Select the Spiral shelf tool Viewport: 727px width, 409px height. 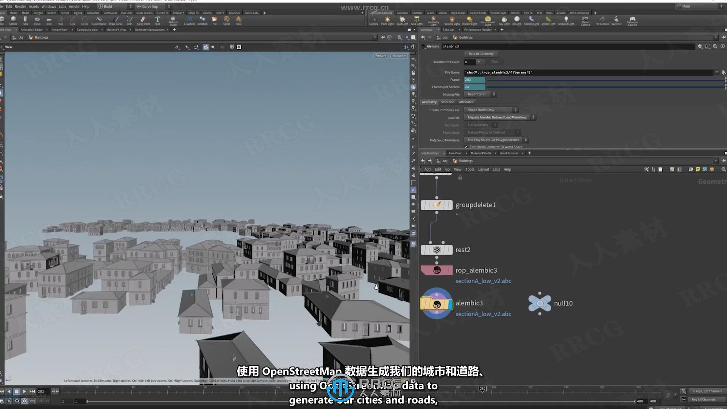pyautogui.click(x=226, y=20)
